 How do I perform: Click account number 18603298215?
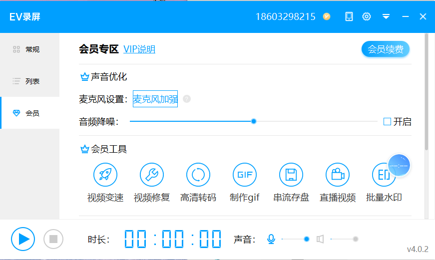coord(285,16)
